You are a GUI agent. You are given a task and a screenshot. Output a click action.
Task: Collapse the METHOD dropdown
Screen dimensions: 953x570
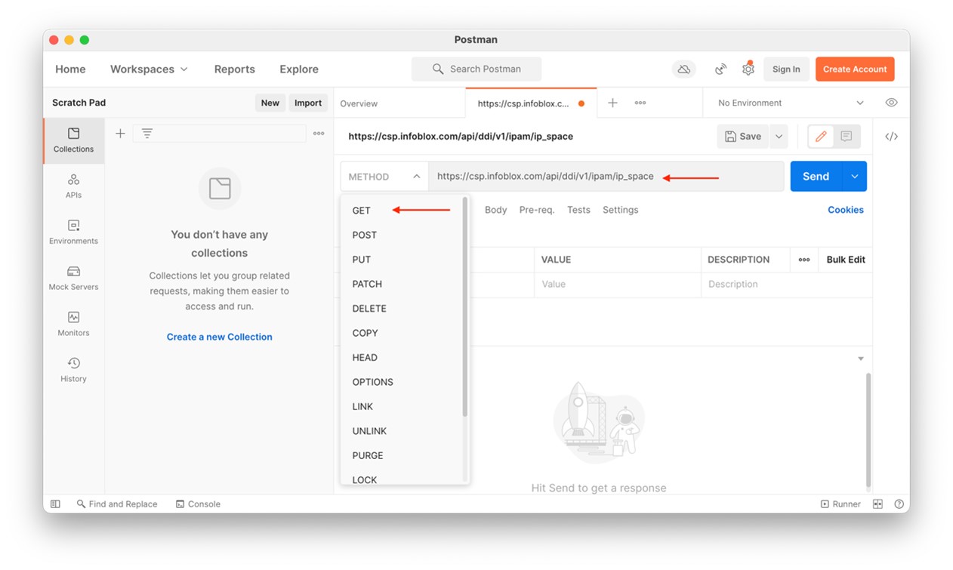point(384,177)
